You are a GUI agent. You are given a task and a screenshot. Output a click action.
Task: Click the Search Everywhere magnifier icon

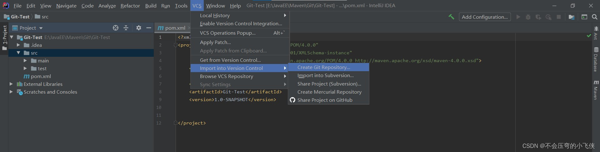[x=595, y=17]
